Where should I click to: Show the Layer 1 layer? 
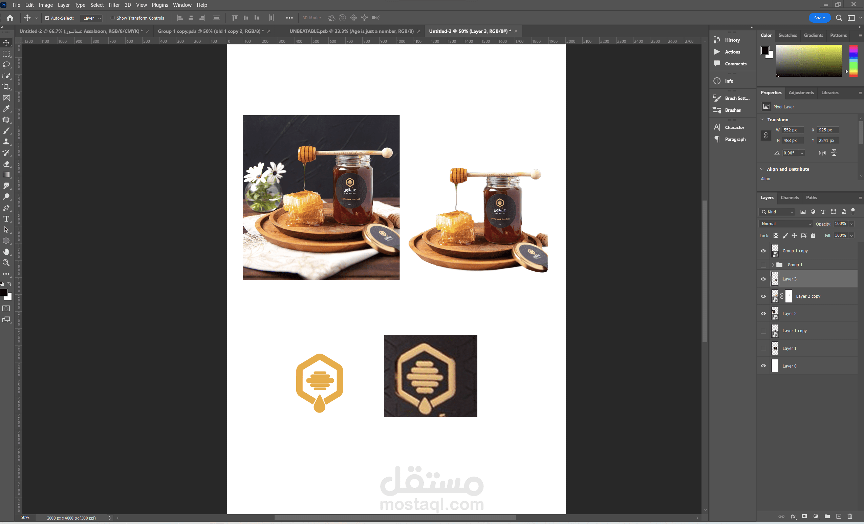(763, 348)
